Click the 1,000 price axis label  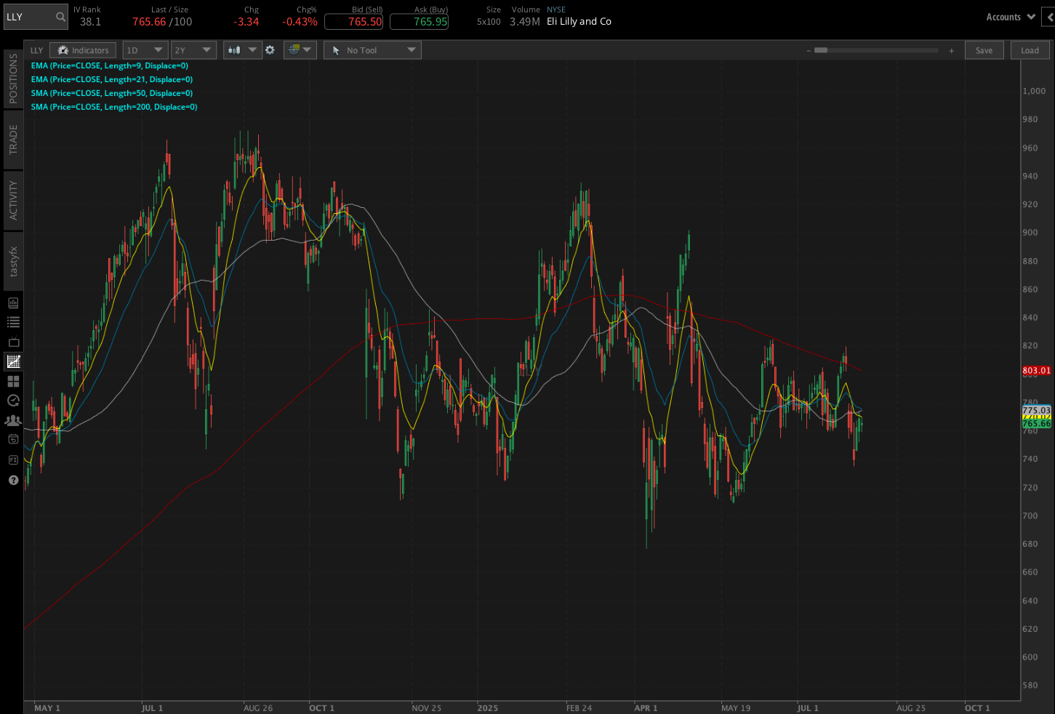[1034, 91]
